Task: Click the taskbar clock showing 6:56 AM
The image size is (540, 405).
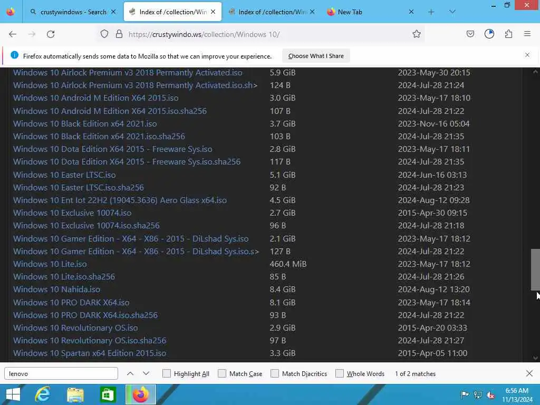Action: pyautogui.click(x=517, y=394)
